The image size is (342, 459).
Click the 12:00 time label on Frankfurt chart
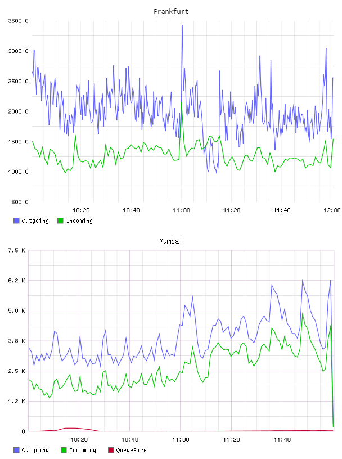point(332,210)
